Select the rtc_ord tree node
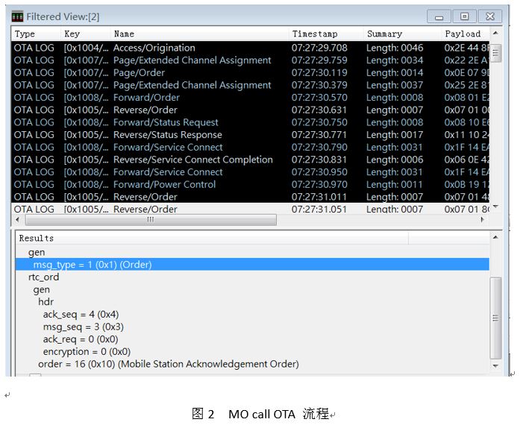 tap(44, 277)
